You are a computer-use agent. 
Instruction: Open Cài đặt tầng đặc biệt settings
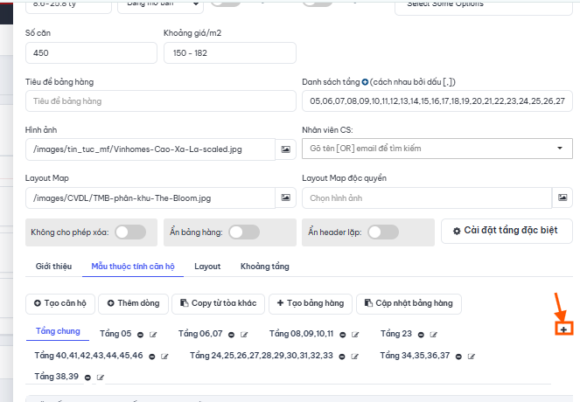point(507,231)
